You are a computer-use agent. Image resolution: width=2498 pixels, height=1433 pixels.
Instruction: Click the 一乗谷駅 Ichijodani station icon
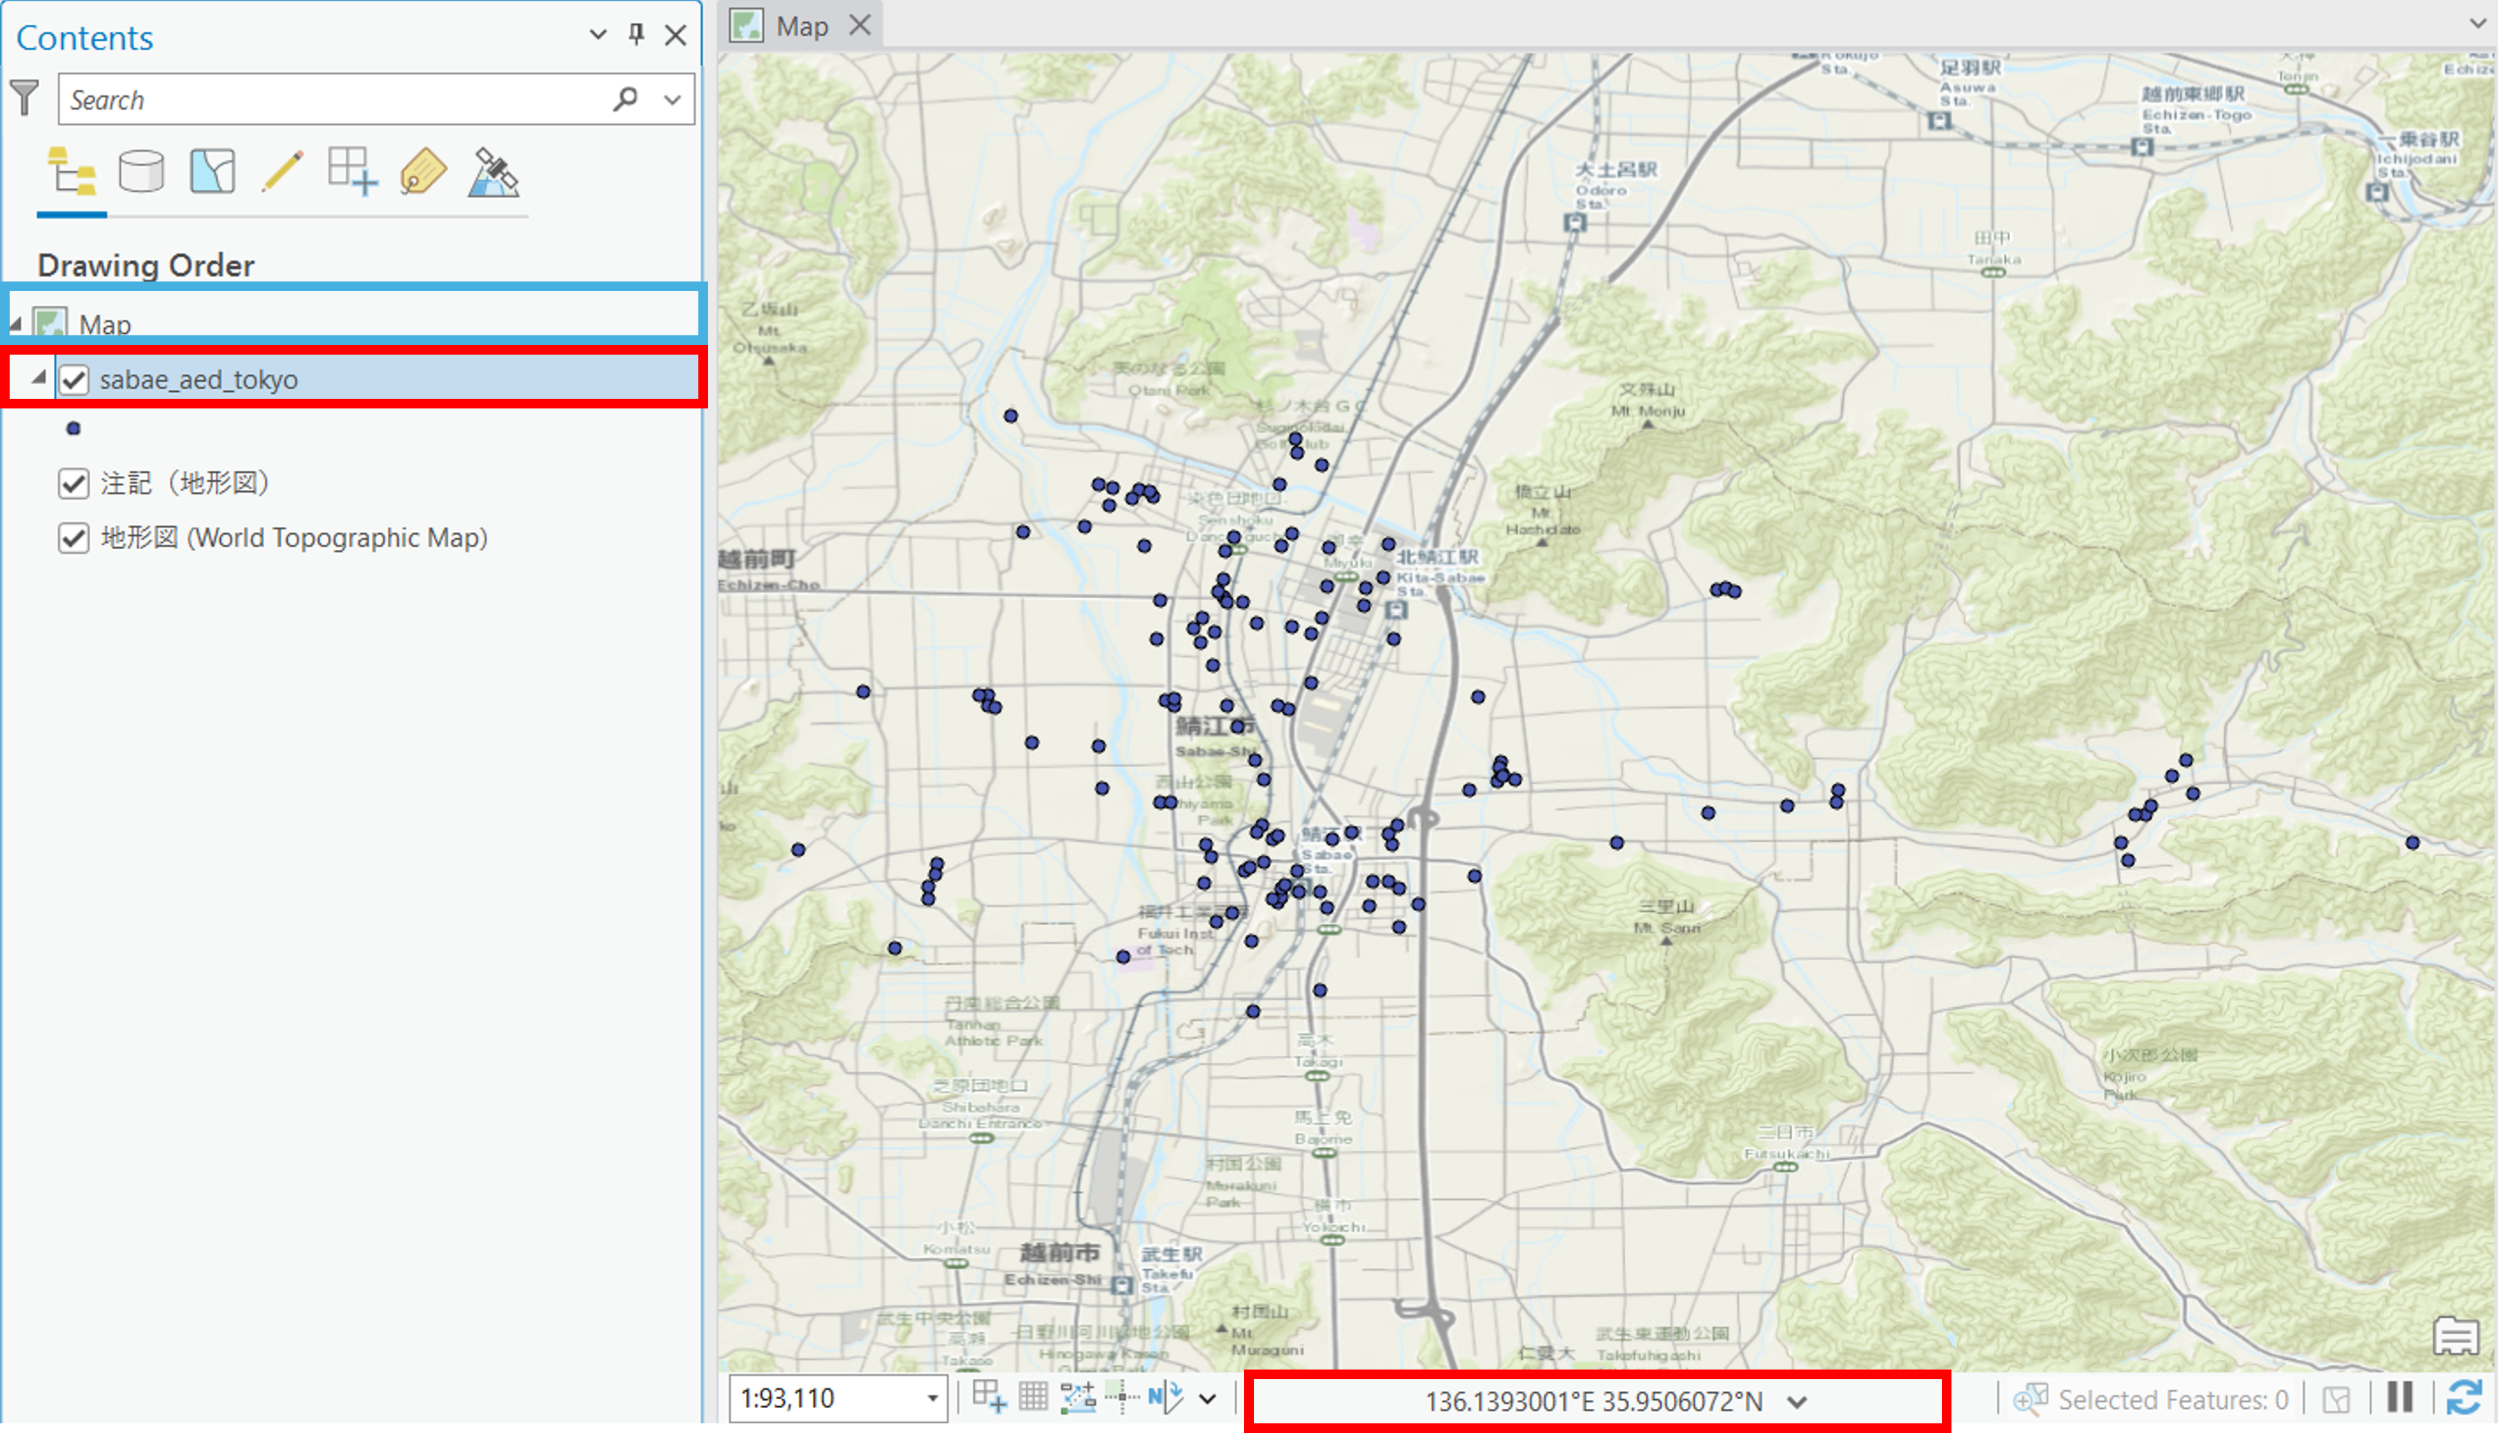(2377, 192)
